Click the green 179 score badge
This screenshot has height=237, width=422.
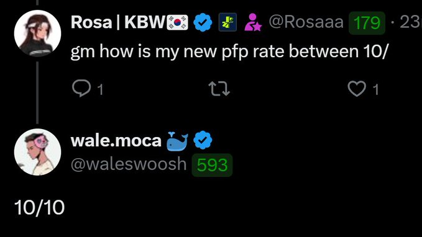(367, 23)
